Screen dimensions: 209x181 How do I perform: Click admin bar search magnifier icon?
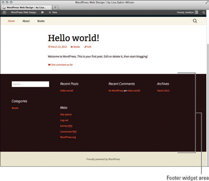click(204, 13)
